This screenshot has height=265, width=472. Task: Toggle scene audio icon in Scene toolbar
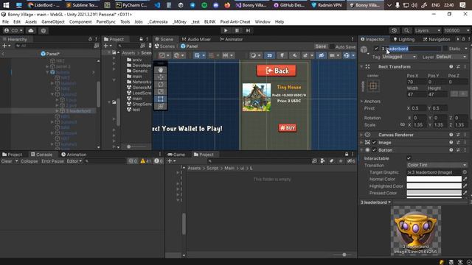pyautogui.click(x=294, y=55)
